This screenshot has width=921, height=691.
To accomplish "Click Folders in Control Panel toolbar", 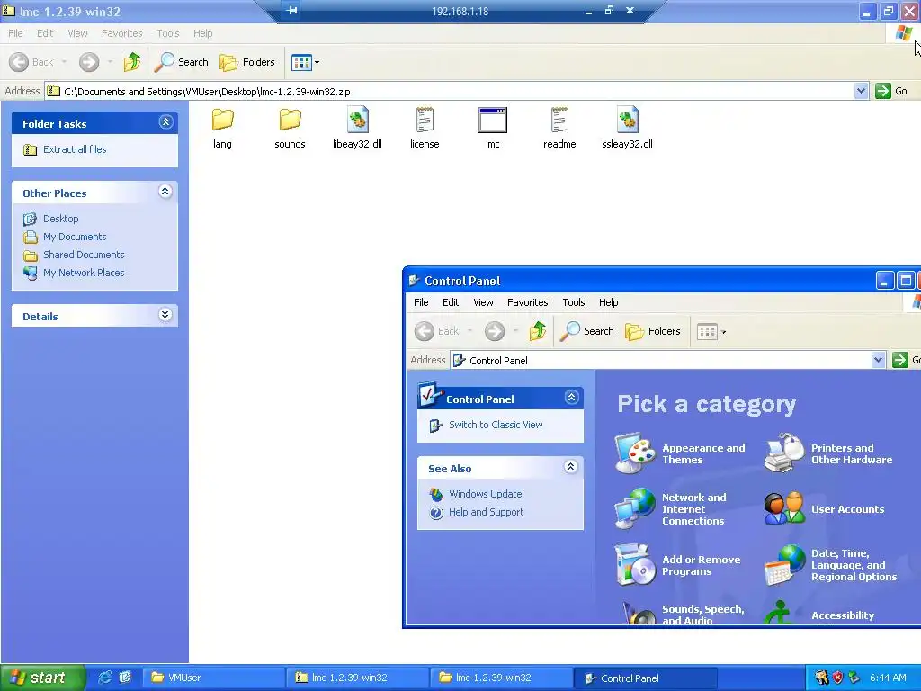I will click(x=653, y=331).
